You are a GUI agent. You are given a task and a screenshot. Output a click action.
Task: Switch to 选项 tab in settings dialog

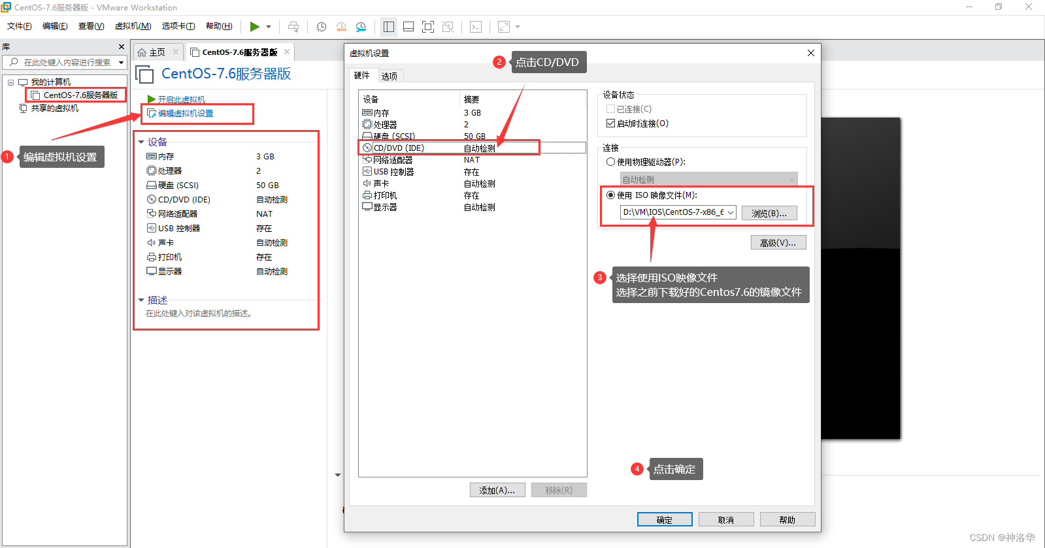coord(390,76)
